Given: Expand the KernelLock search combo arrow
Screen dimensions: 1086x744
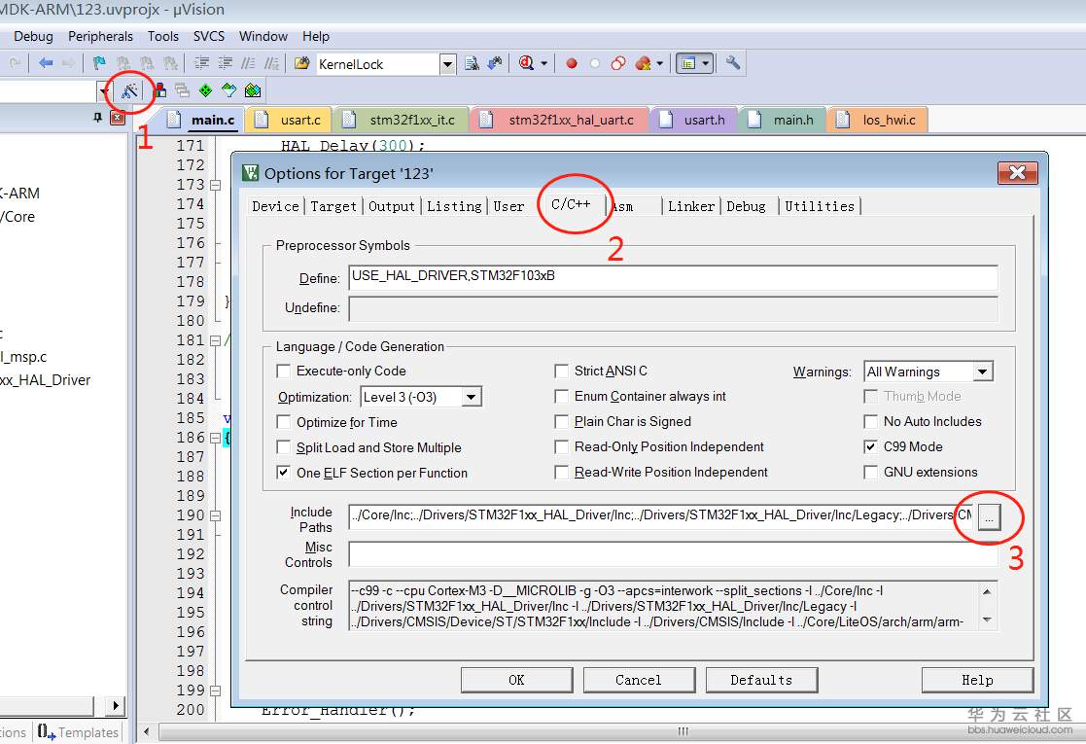Looking at the screenshot, I should pyautogui.click(x=448, y=64).
